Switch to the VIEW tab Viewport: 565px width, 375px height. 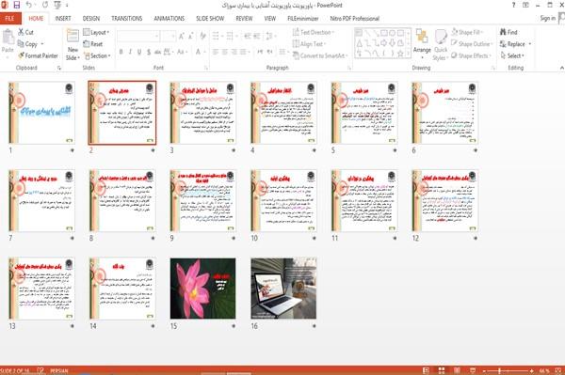(270, 19)
